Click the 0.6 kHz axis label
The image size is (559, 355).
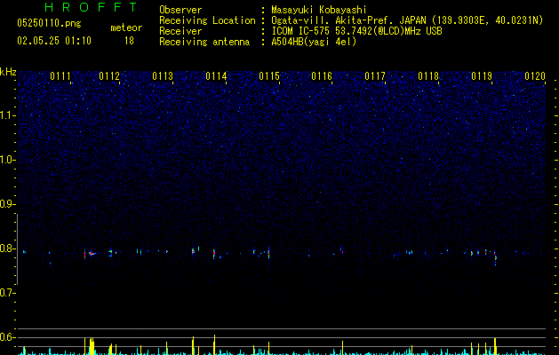(8, 337)
